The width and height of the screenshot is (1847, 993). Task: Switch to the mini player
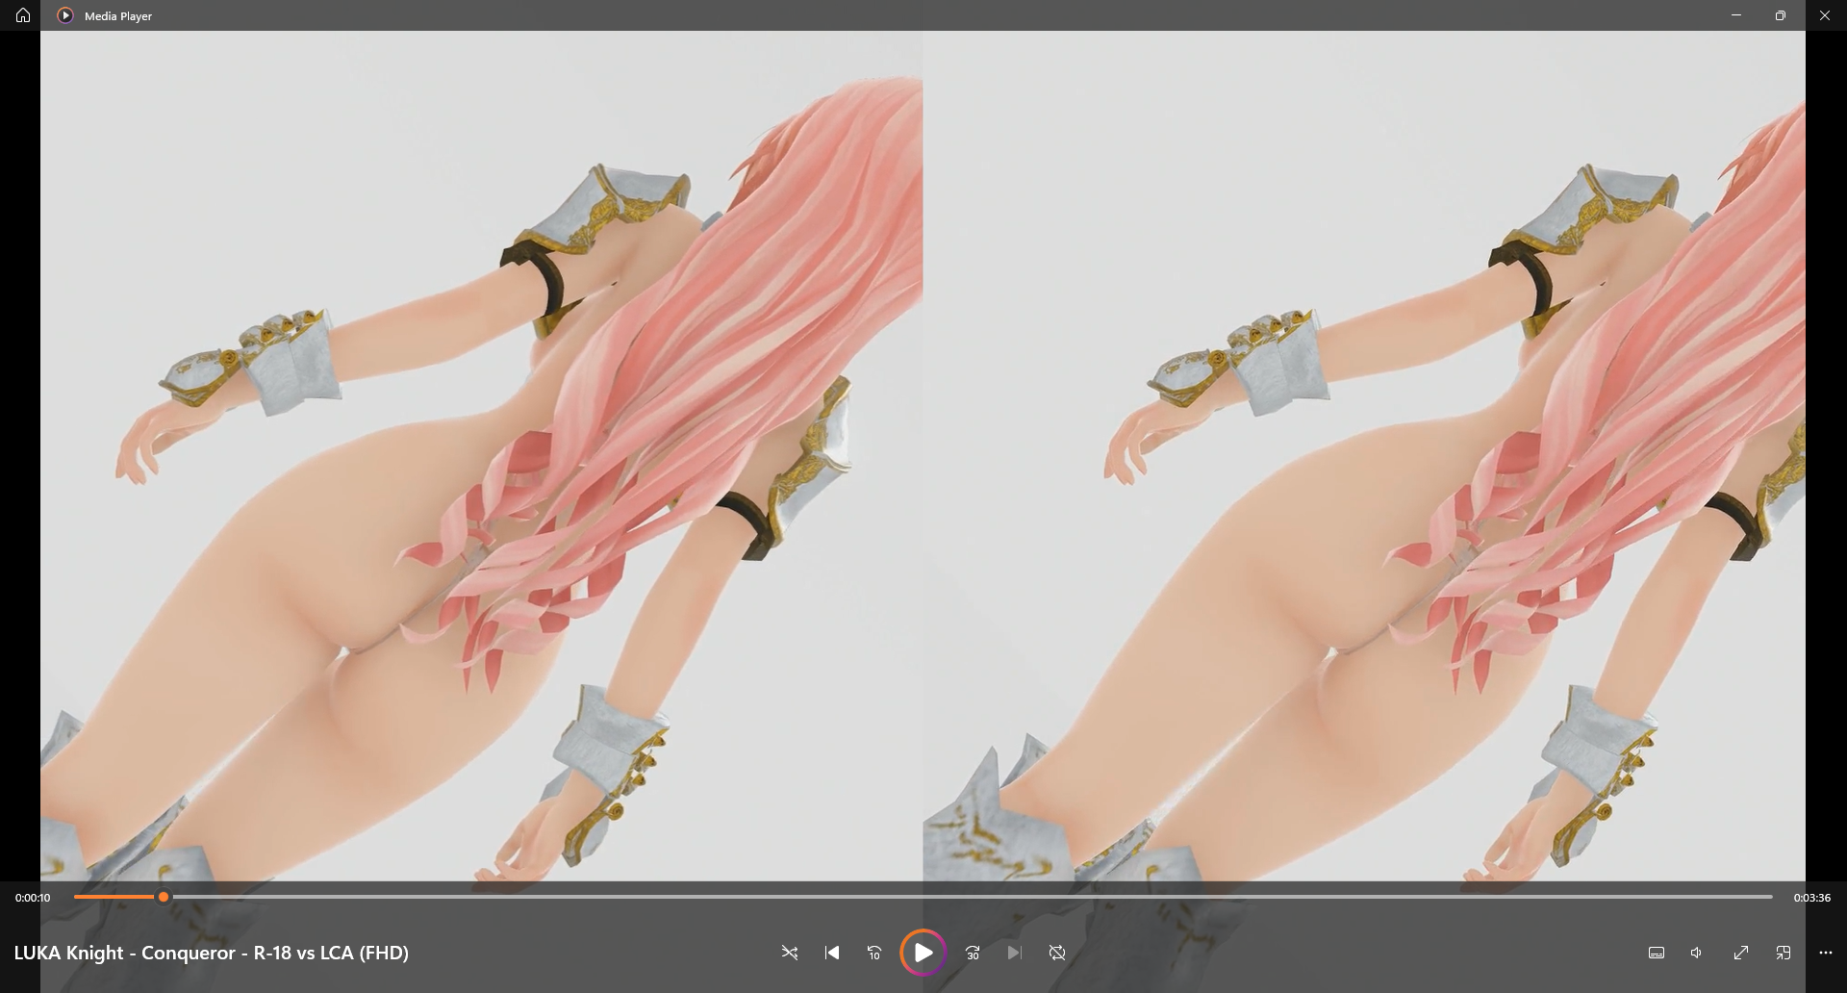[x=1784, y=953]
